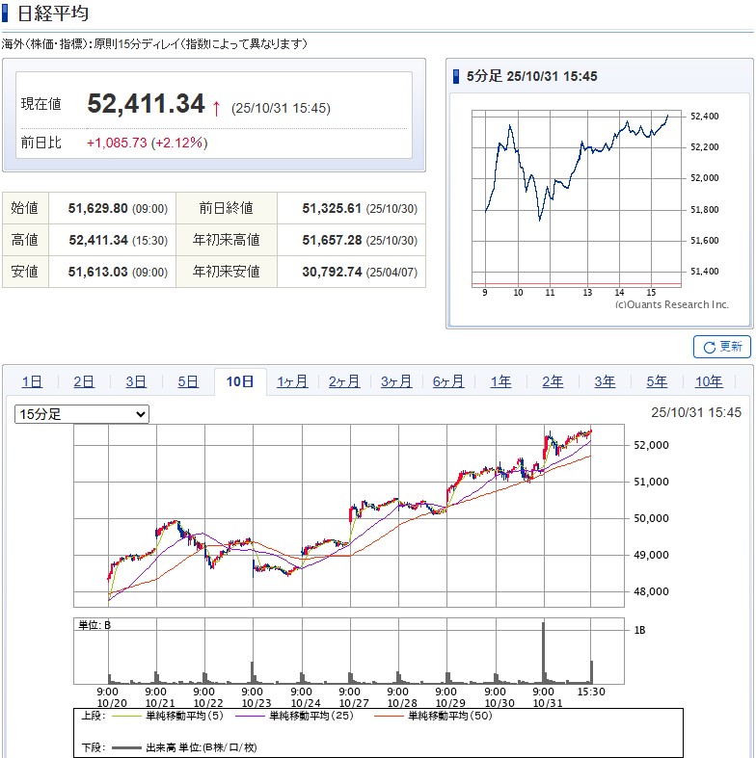
Task: Select the 5日 period tab
Action: [188, 381]
